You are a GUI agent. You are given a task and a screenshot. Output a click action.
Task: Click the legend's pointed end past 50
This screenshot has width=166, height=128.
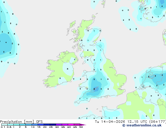(x=83, y=125)
